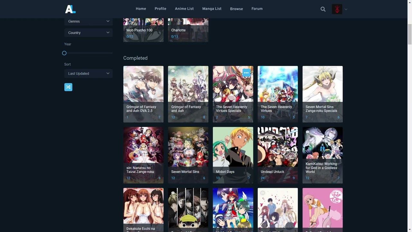Open Seven Mortal Sins Zange-roku Specials

pyautogui.click(x=323, y=94)
